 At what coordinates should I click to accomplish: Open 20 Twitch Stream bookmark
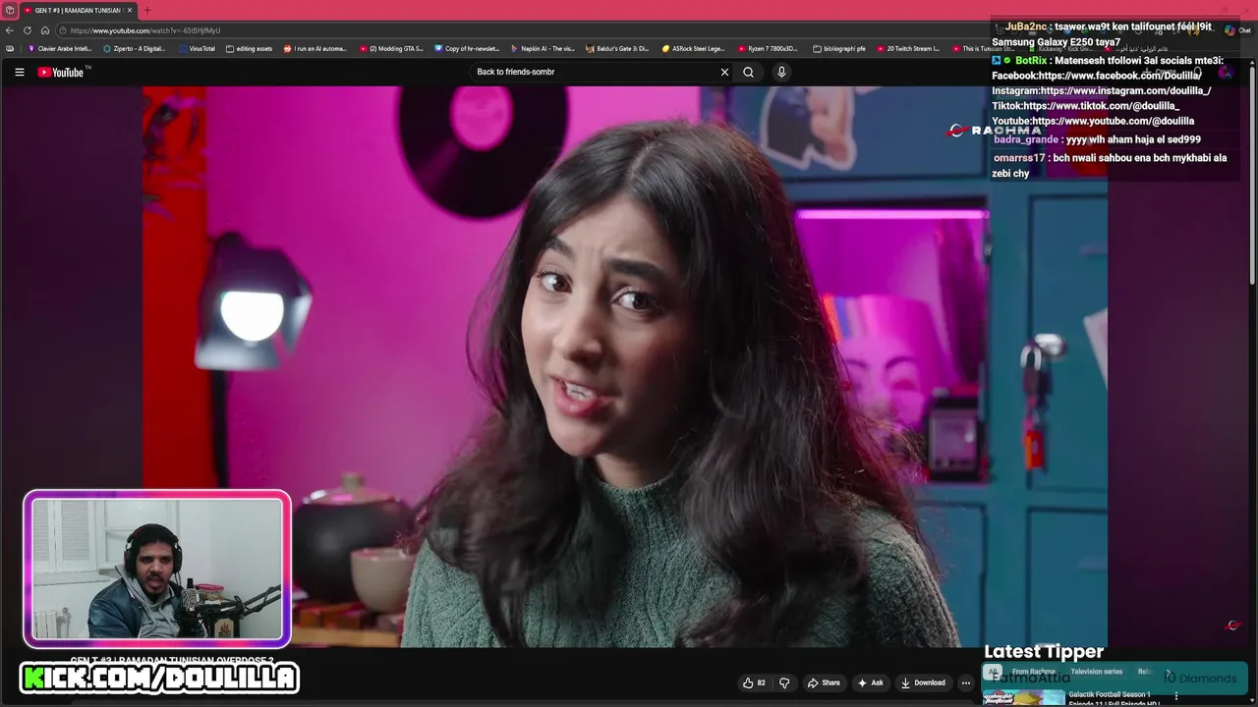point(908,48)
